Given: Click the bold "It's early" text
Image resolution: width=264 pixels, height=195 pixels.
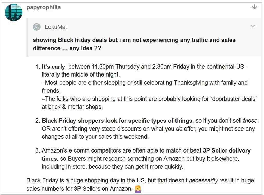Looking at the screenshot, I should coord(53,67).
